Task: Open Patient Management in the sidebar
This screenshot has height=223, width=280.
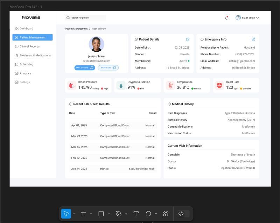Action: 33,37
